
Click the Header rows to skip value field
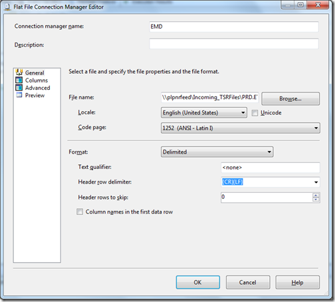[x=267, y=197]
